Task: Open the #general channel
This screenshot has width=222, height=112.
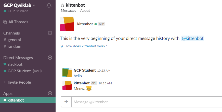Action: (12, 40)
